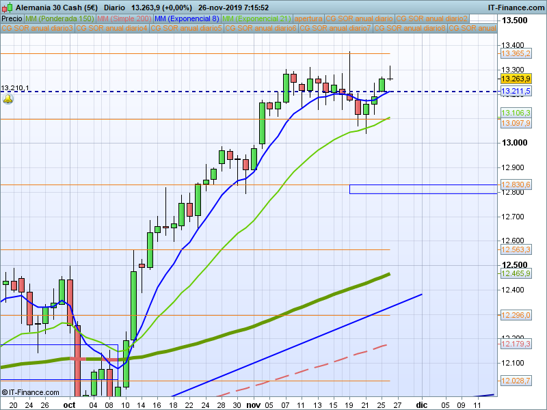Click the CG SOR anual diario8 label

click(x=410, y=28)
